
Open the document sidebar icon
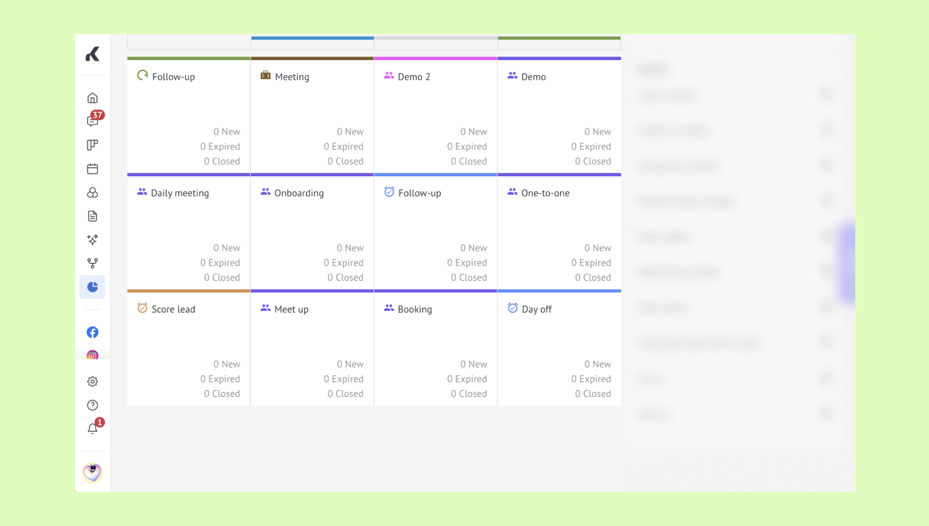[x=92, y=216]
